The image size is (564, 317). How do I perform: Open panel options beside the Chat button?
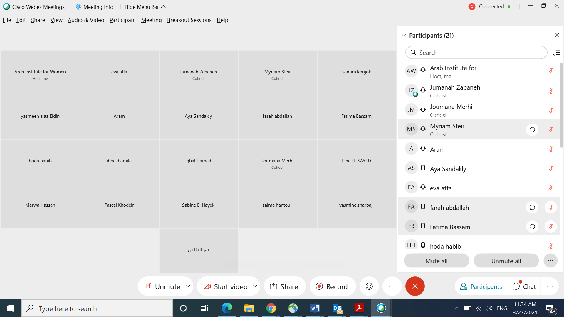click(550, 286)
